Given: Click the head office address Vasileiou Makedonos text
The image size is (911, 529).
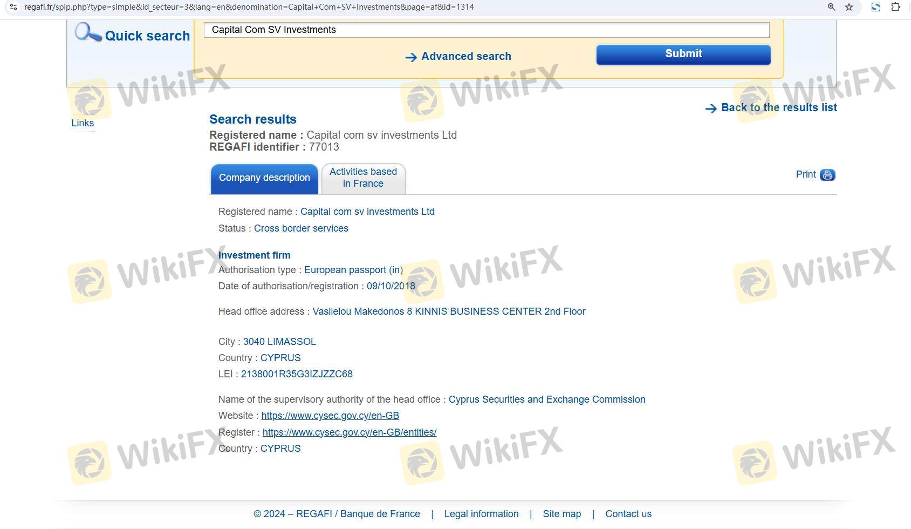Looking at the screenshot, I should coord(449,311).
